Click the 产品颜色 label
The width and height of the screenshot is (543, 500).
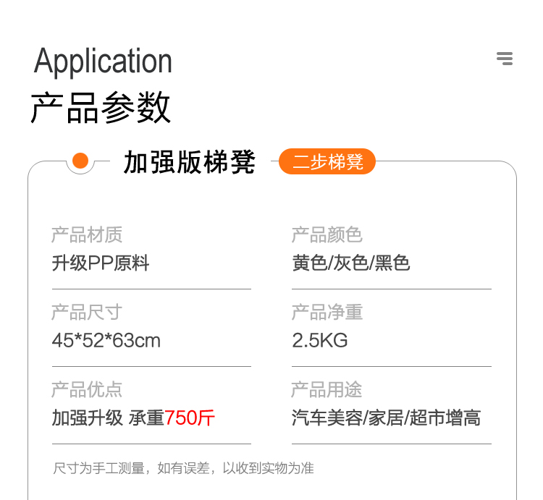pyautogui.click(x=327, y=234)
